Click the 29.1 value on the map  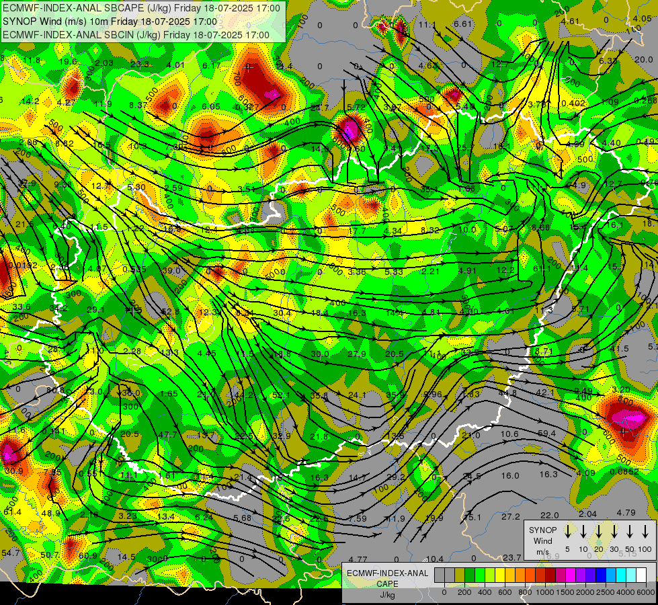(95, 310)
